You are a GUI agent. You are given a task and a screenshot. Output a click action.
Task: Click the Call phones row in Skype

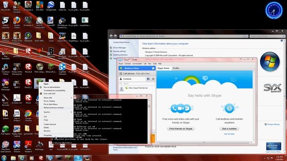137,73
